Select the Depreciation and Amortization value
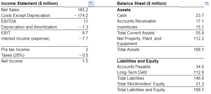This screenshot has height=94, width=211. coord(84,27)
